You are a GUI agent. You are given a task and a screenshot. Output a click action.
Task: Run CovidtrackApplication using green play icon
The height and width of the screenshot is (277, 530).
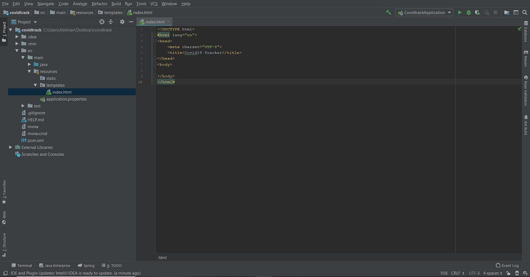pyautogui.click(x=460, y=13)
